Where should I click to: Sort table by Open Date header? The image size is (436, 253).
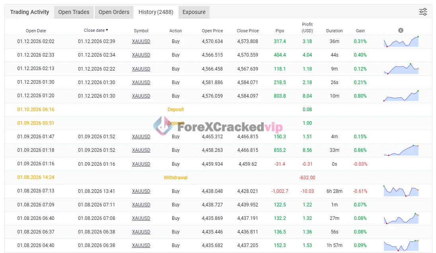click(36, 31)
